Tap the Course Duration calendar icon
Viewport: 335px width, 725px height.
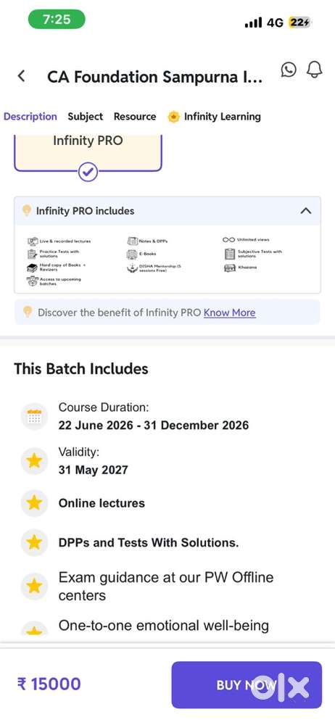(34, 417)
